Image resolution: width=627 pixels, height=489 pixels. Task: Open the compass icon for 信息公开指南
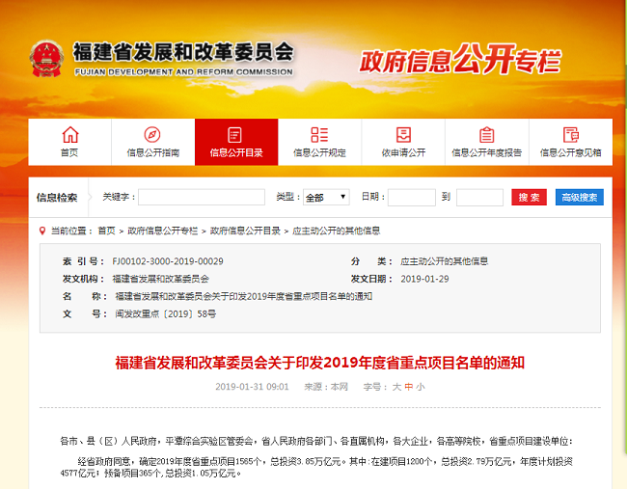coord(152,135)
